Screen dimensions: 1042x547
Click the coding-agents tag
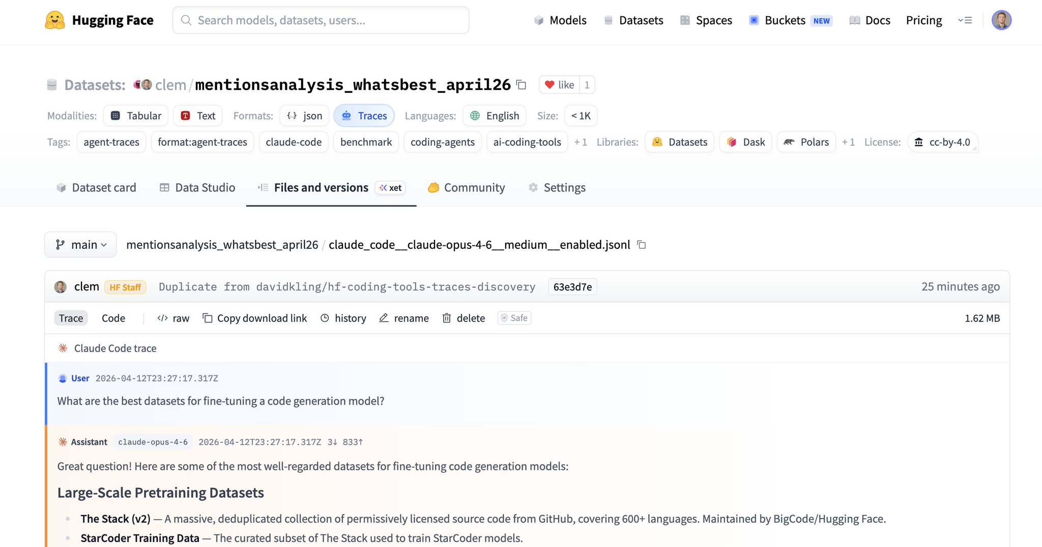click(443, 142)
